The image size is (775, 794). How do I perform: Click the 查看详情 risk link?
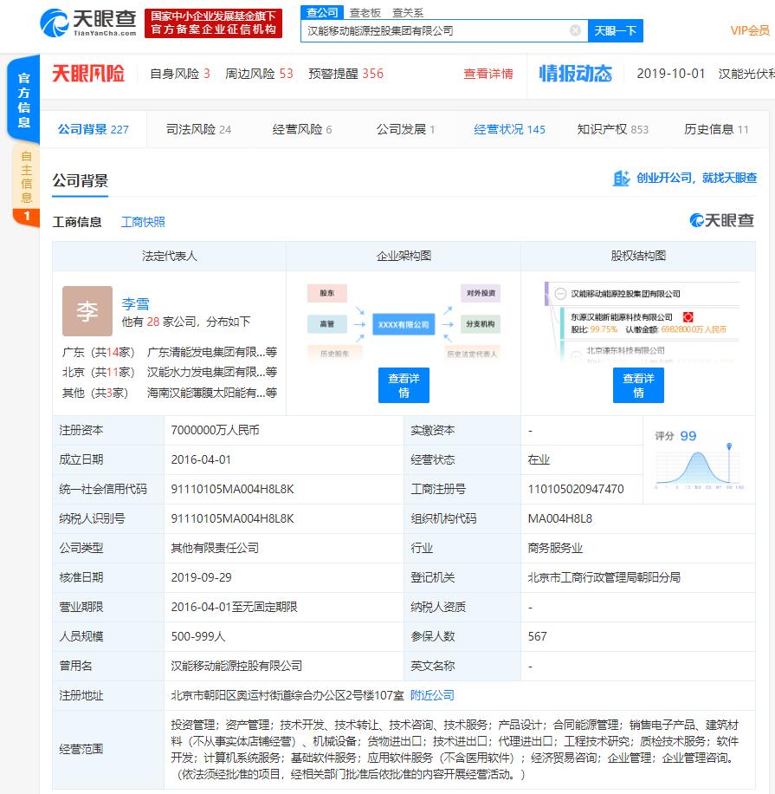(x=488, y=74)
